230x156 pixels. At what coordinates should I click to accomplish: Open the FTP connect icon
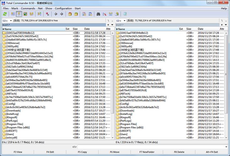click(84, 14)
